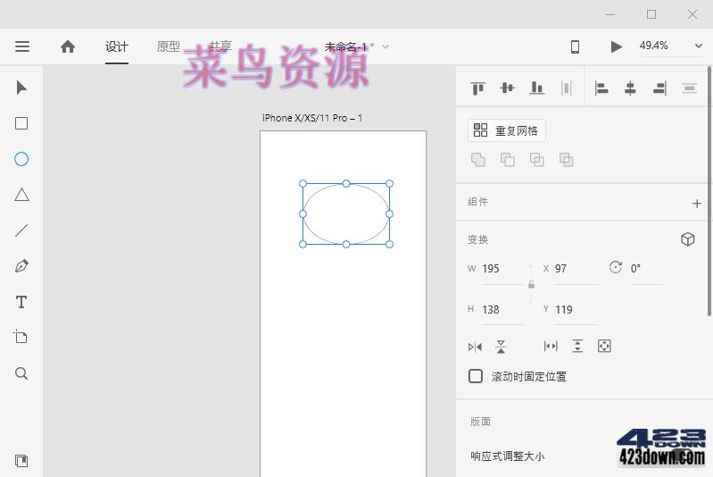Image resolution: width=713 pixels, height=477 pixels.
Task: Click the iPhone X/XS/11 Po – 1 artboard title
Action: 312,118
